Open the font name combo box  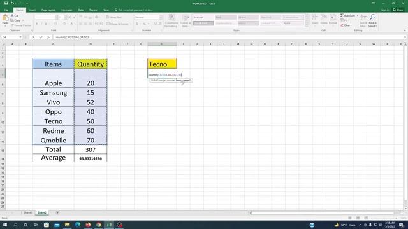(45, 17)
